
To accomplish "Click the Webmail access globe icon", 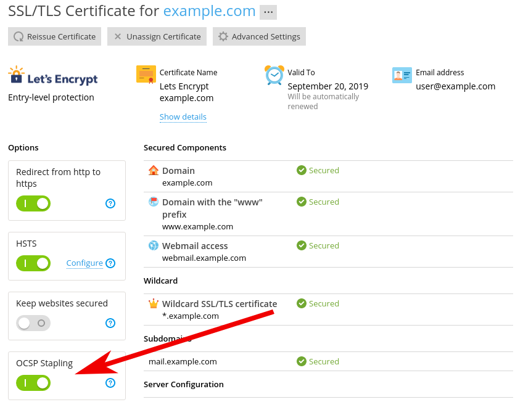I will coord(154,245).
